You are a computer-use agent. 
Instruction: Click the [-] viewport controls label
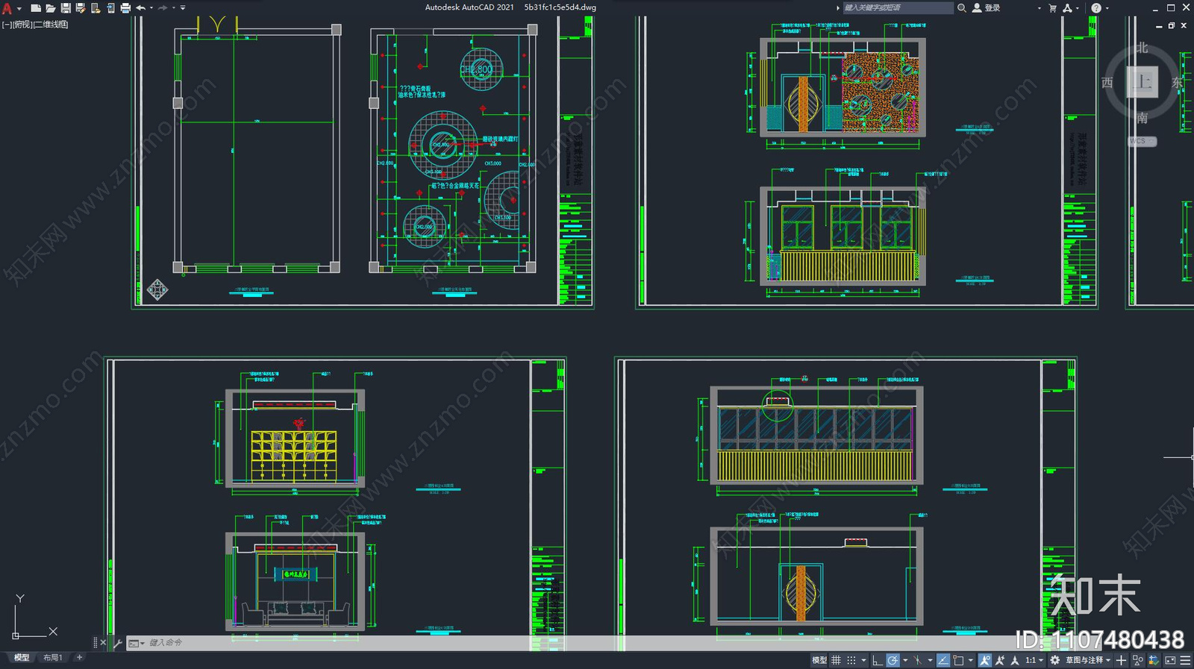(x=7, y=25)
